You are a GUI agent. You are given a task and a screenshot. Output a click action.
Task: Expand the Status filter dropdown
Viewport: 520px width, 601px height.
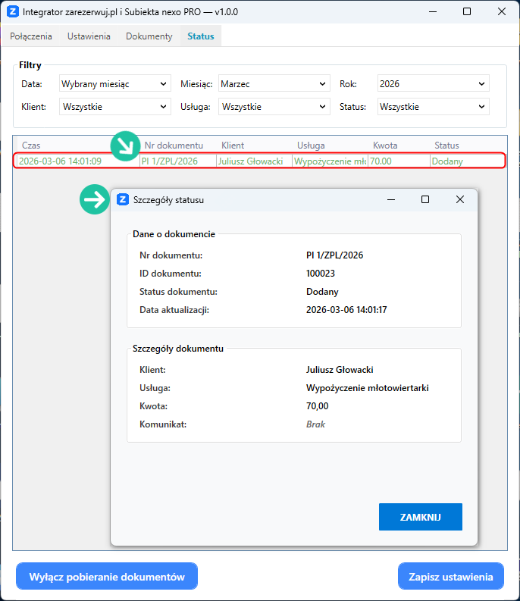pyautogui.click(x=432, y=107)
